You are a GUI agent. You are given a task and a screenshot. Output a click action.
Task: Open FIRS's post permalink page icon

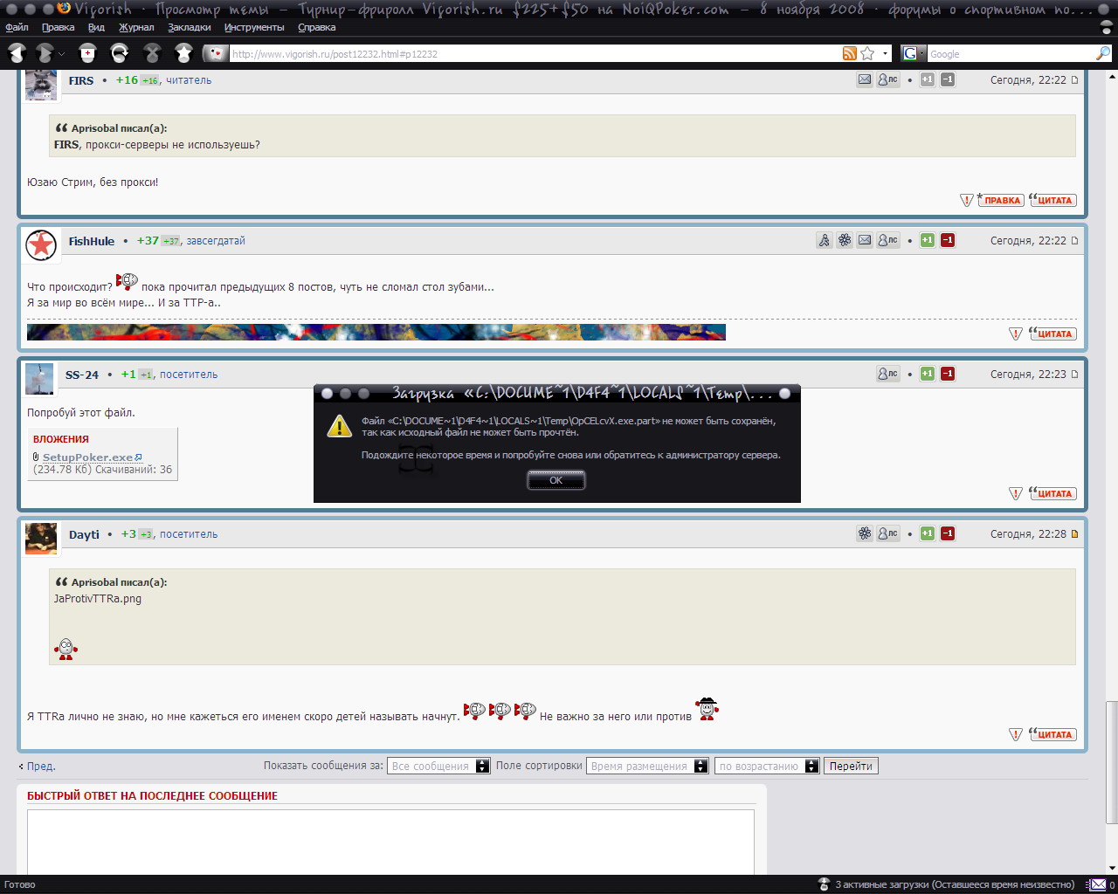point(1074,80)
